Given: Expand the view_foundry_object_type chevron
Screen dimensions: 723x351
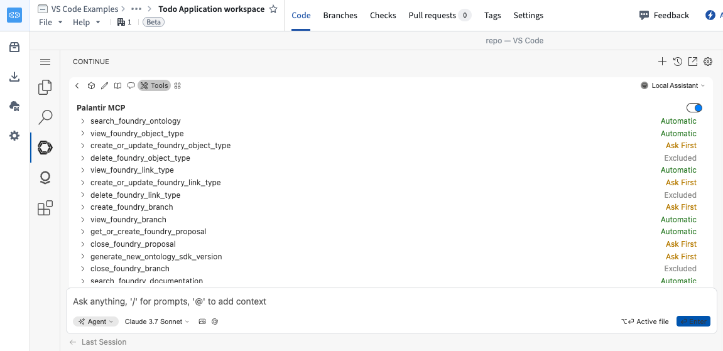Looking at the screenshot, I should tap(83, 134).
